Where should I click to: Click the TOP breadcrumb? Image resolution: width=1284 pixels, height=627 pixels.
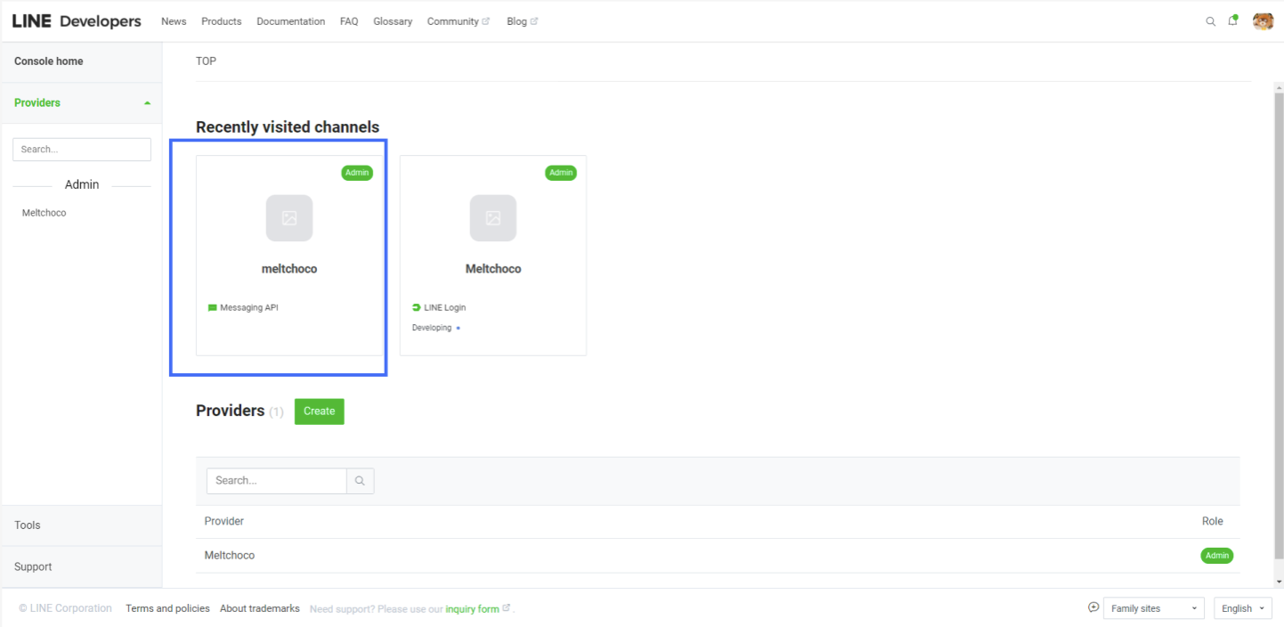click(206, 61)
